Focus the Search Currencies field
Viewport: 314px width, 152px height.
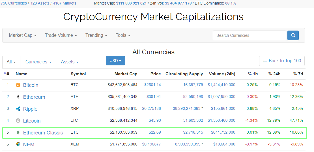coord(249,35)
